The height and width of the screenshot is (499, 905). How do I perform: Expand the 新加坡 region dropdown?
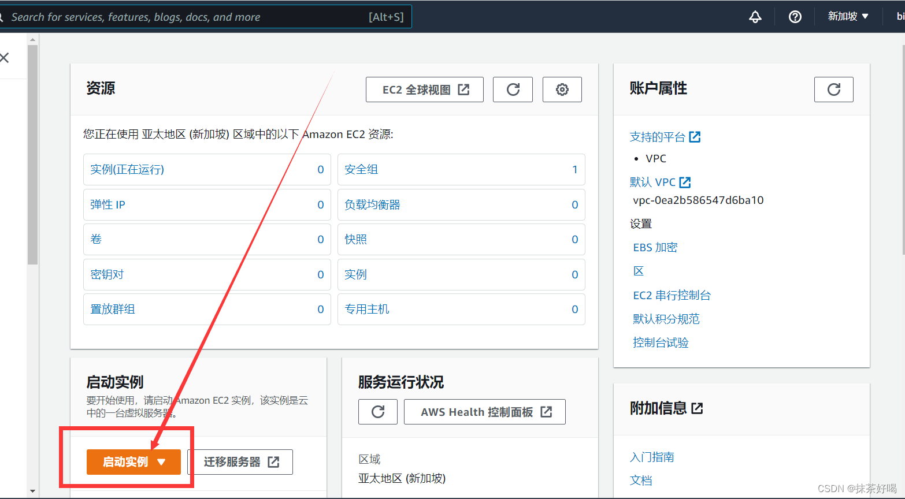848,16
